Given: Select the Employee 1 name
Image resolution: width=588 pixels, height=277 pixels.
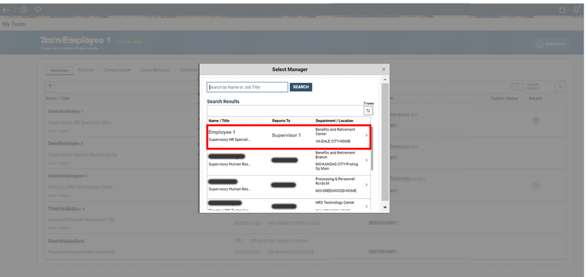Looking at the screenshot, I should coord(222,132).
